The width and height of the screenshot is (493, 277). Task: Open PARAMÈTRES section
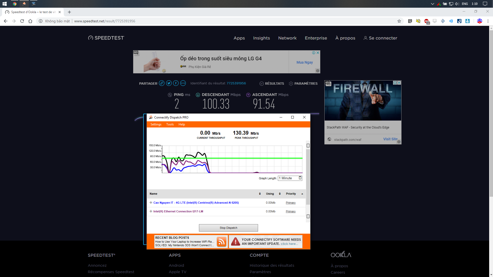[x=303, y=83]
